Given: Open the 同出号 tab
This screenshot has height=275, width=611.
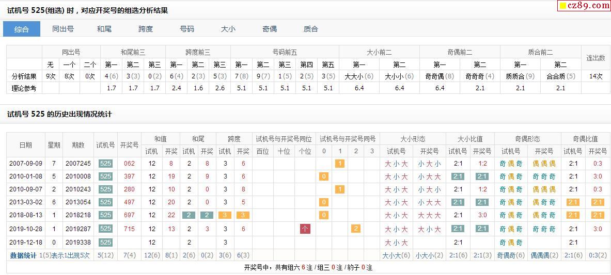Looking at the screenshot, I should [x=63, y=29].
